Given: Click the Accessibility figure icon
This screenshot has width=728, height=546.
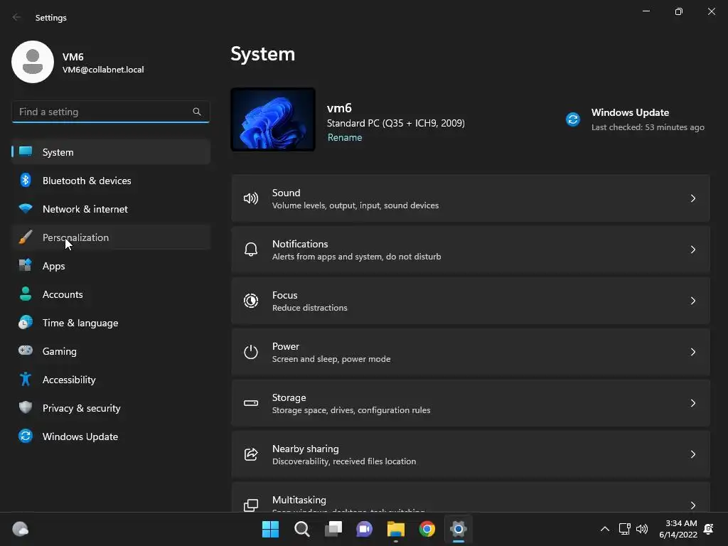Looking at the screenshot, I should [x=26, y=380].
